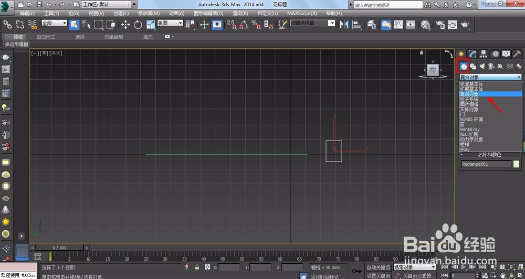The width and height of the screenshot is (525, 279).
Task: Toggle Angle Snap
Action: pos(244,25)
